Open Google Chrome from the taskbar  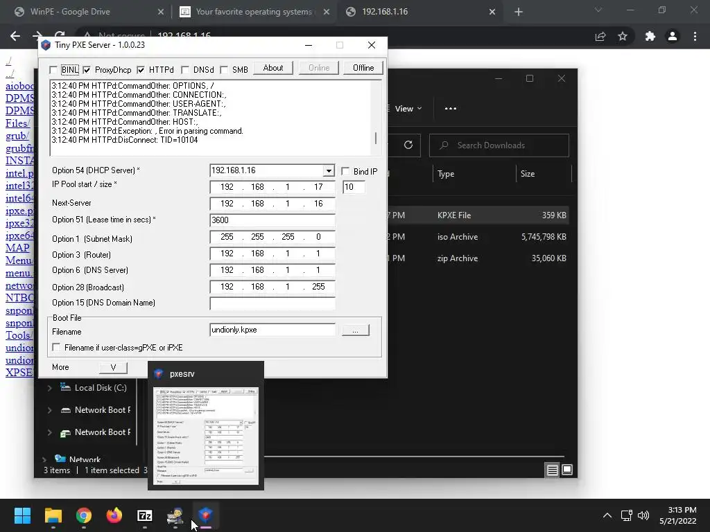coord(83,515)
